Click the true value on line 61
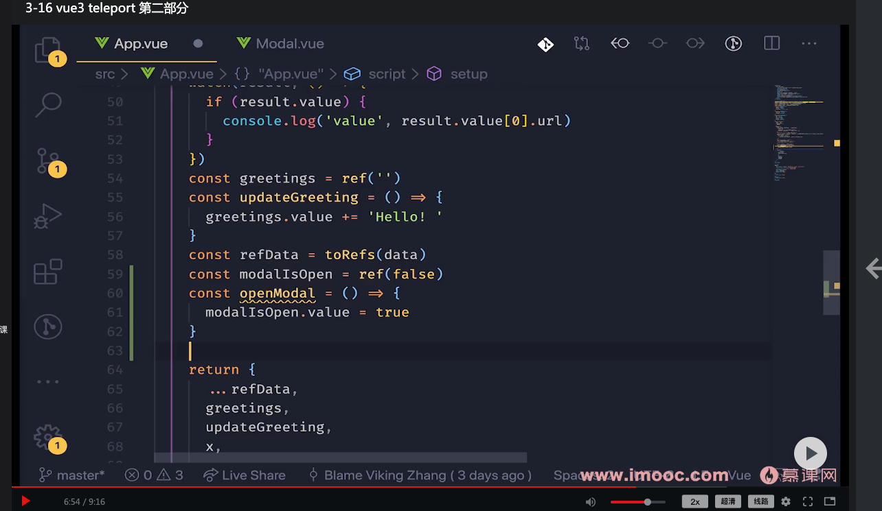882x511 pixels. click(x=393, y=312)
